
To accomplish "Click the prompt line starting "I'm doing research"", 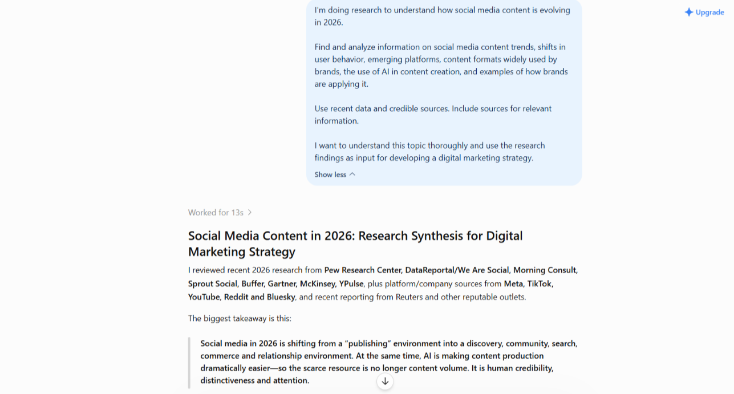I will tap(443, 17).
